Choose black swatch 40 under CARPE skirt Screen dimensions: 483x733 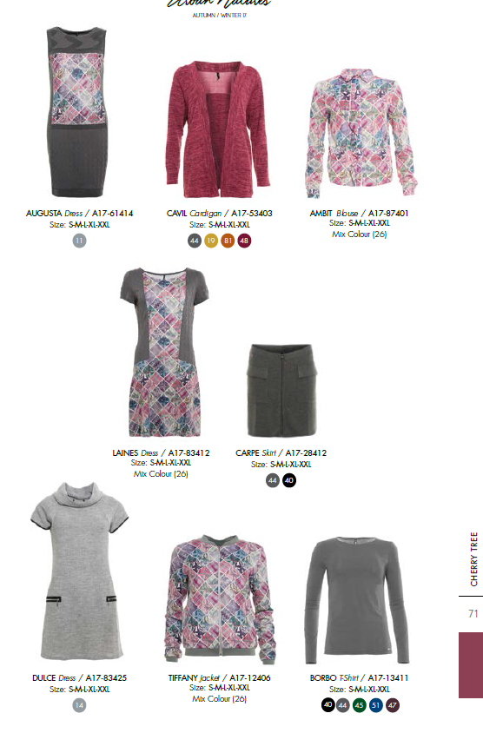[289, 480]
